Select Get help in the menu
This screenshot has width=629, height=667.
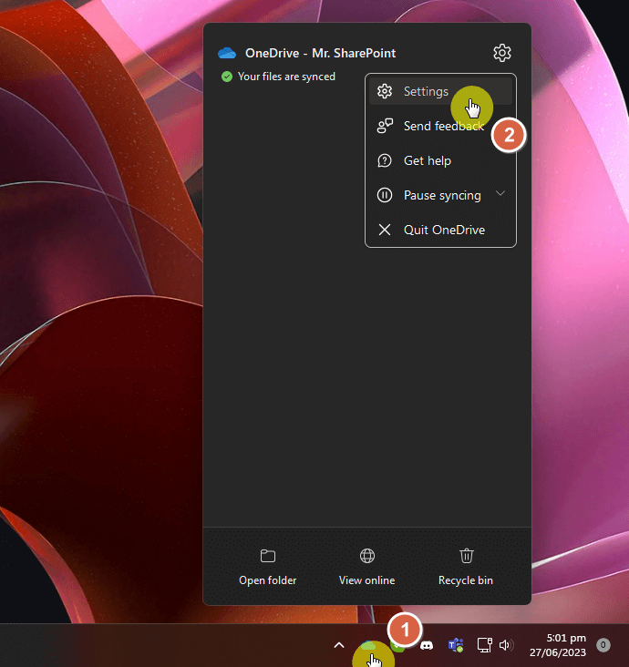[440, 160]
